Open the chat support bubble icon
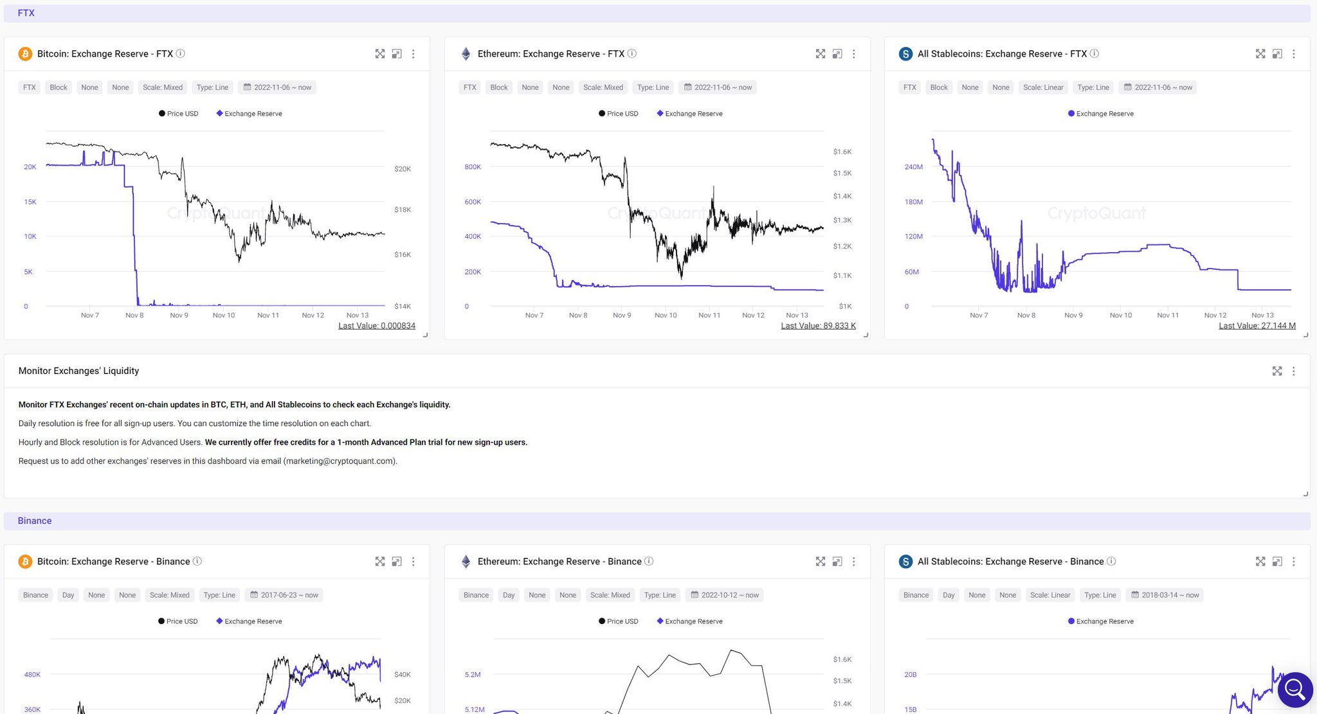This screenshot has height=714, width=1317. pyautogui.click(x=1294, y=690)
